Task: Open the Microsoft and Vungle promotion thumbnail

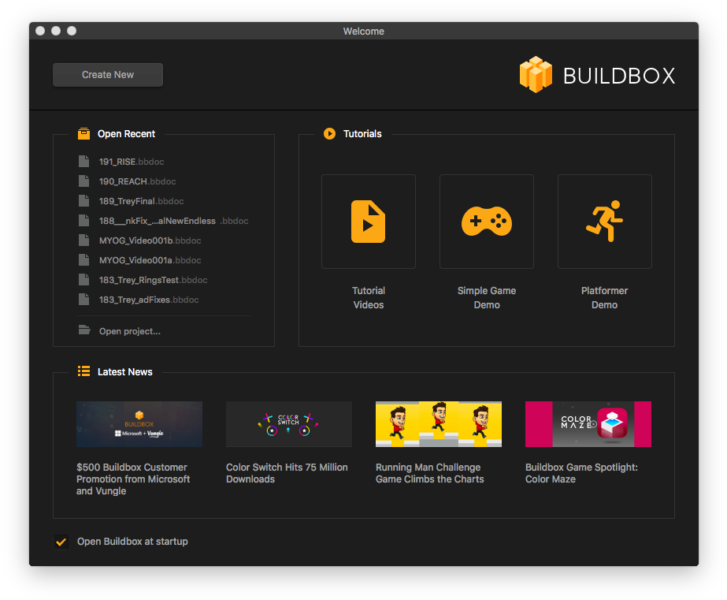Action: 139,424
